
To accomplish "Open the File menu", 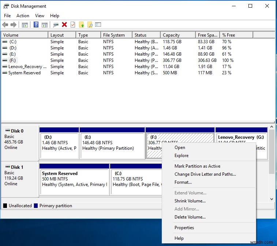I will [7, 16].
